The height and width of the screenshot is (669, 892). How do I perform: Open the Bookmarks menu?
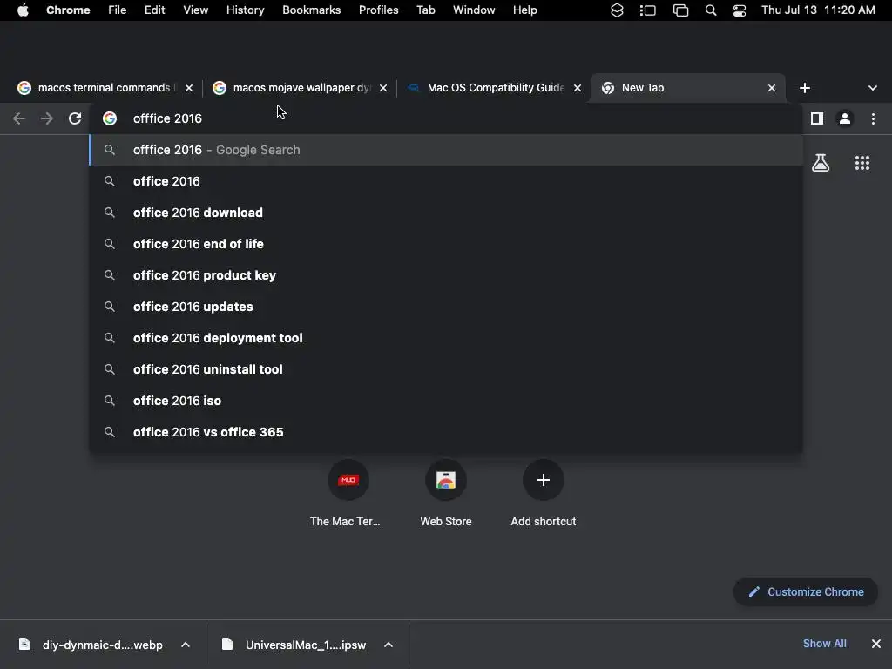[311, 10]
